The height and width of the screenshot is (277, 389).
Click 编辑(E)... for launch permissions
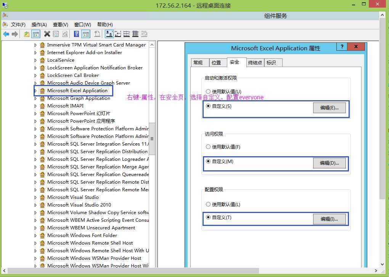[x=329, y=108]
